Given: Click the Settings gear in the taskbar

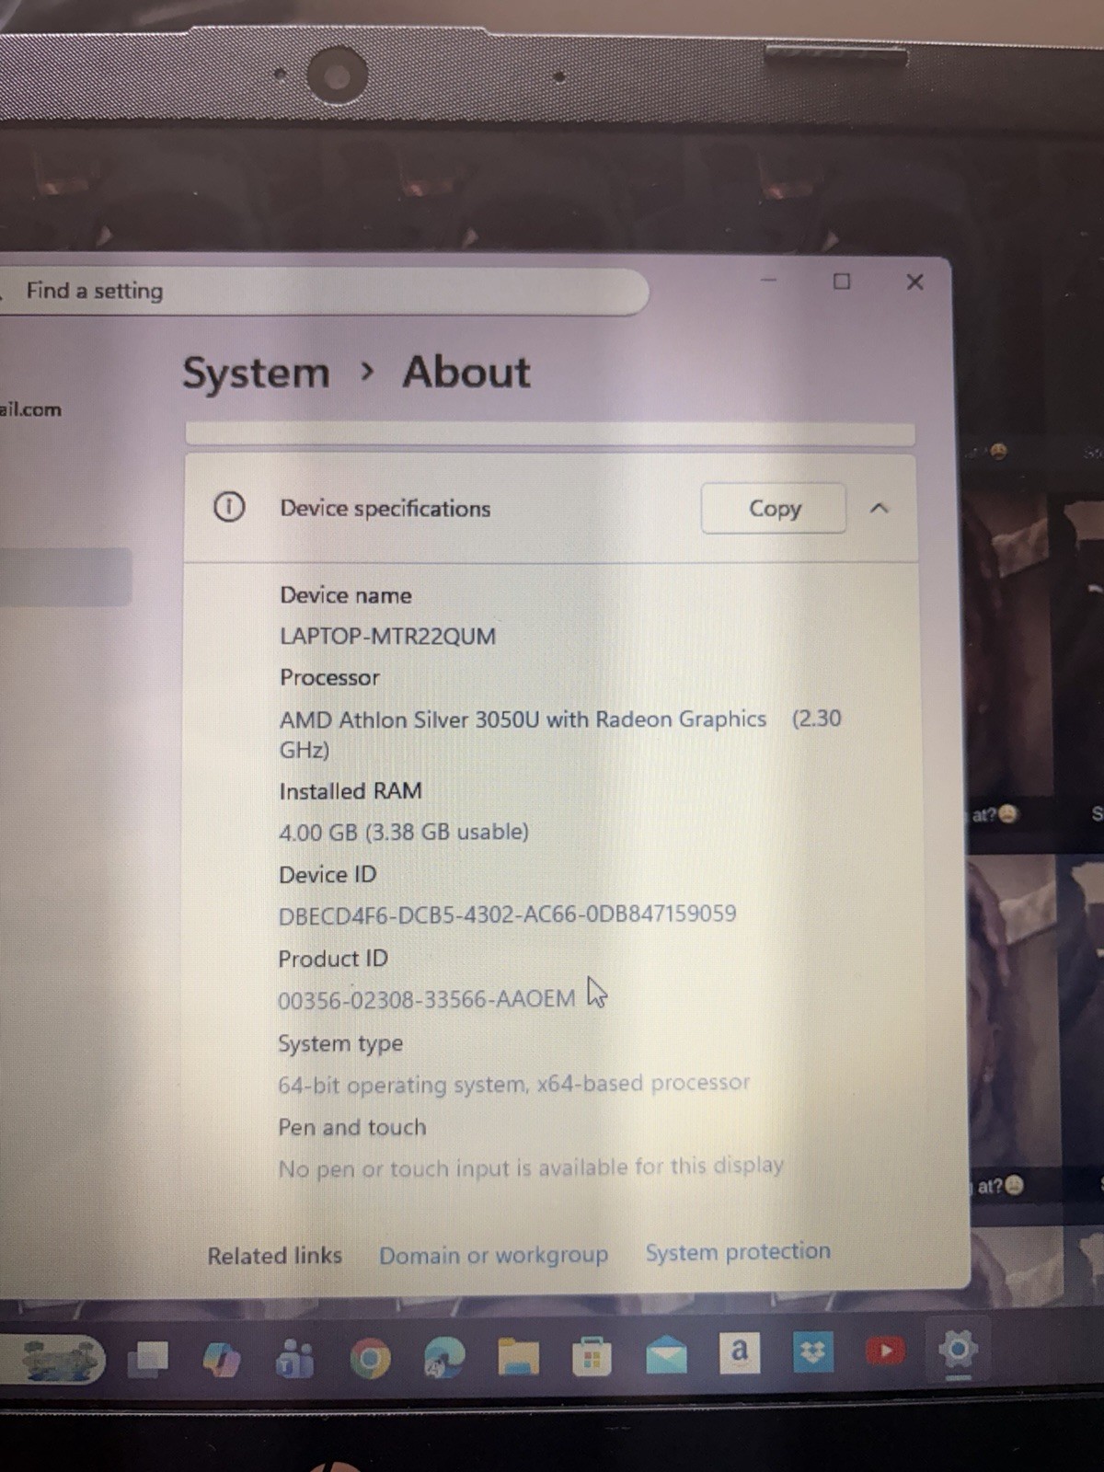Looking at the screenshot, I should click(x=958, y=1349).
